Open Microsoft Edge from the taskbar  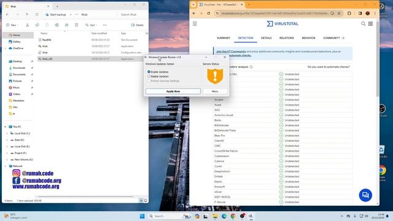(224, 216)
